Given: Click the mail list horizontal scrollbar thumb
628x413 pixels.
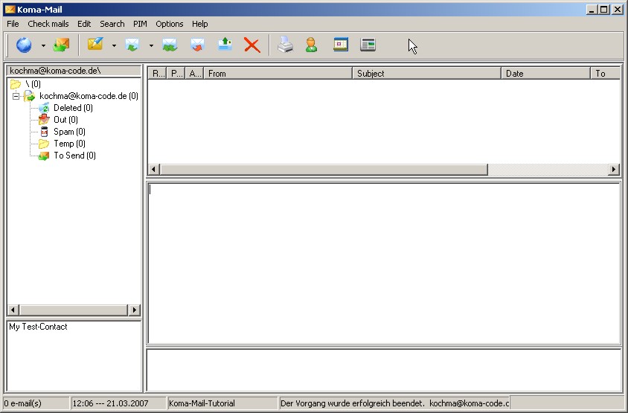Looking at the screenshot, I should click(x=324, y=170).
